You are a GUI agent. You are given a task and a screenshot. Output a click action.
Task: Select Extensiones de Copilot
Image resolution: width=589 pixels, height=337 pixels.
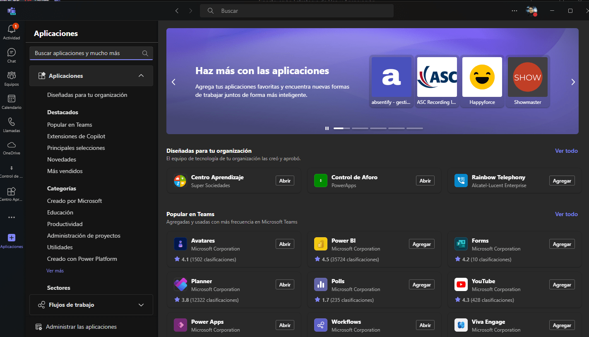pos(76,136)
